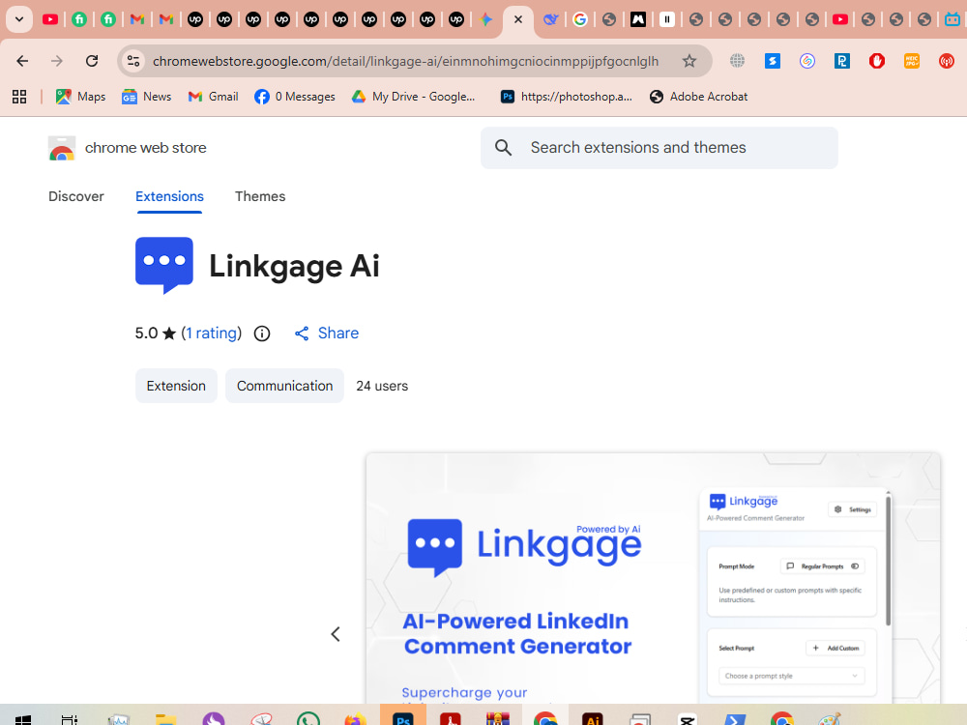The height and width of the screenshot is (725, 967).
Task: Open the red broadcast signal extension icon
Action: (x=947, y=60)
